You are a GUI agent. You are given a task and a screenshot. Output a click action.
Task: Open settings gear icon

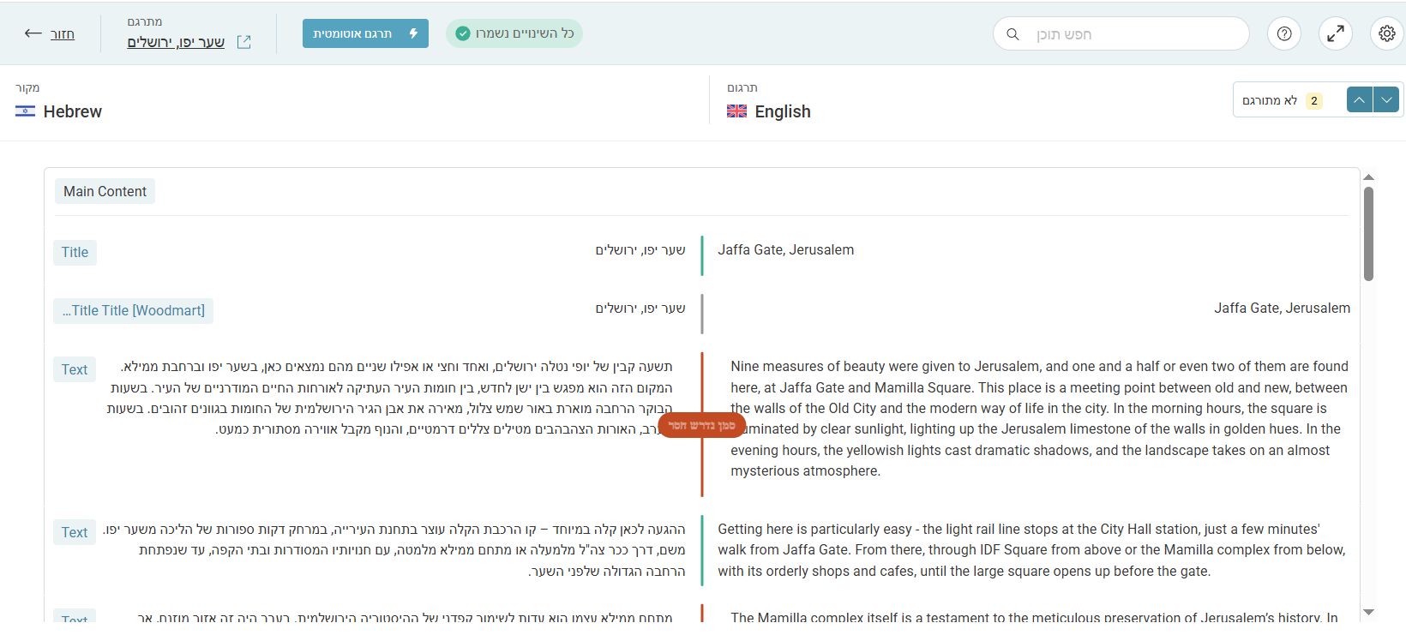[1387, 34]
